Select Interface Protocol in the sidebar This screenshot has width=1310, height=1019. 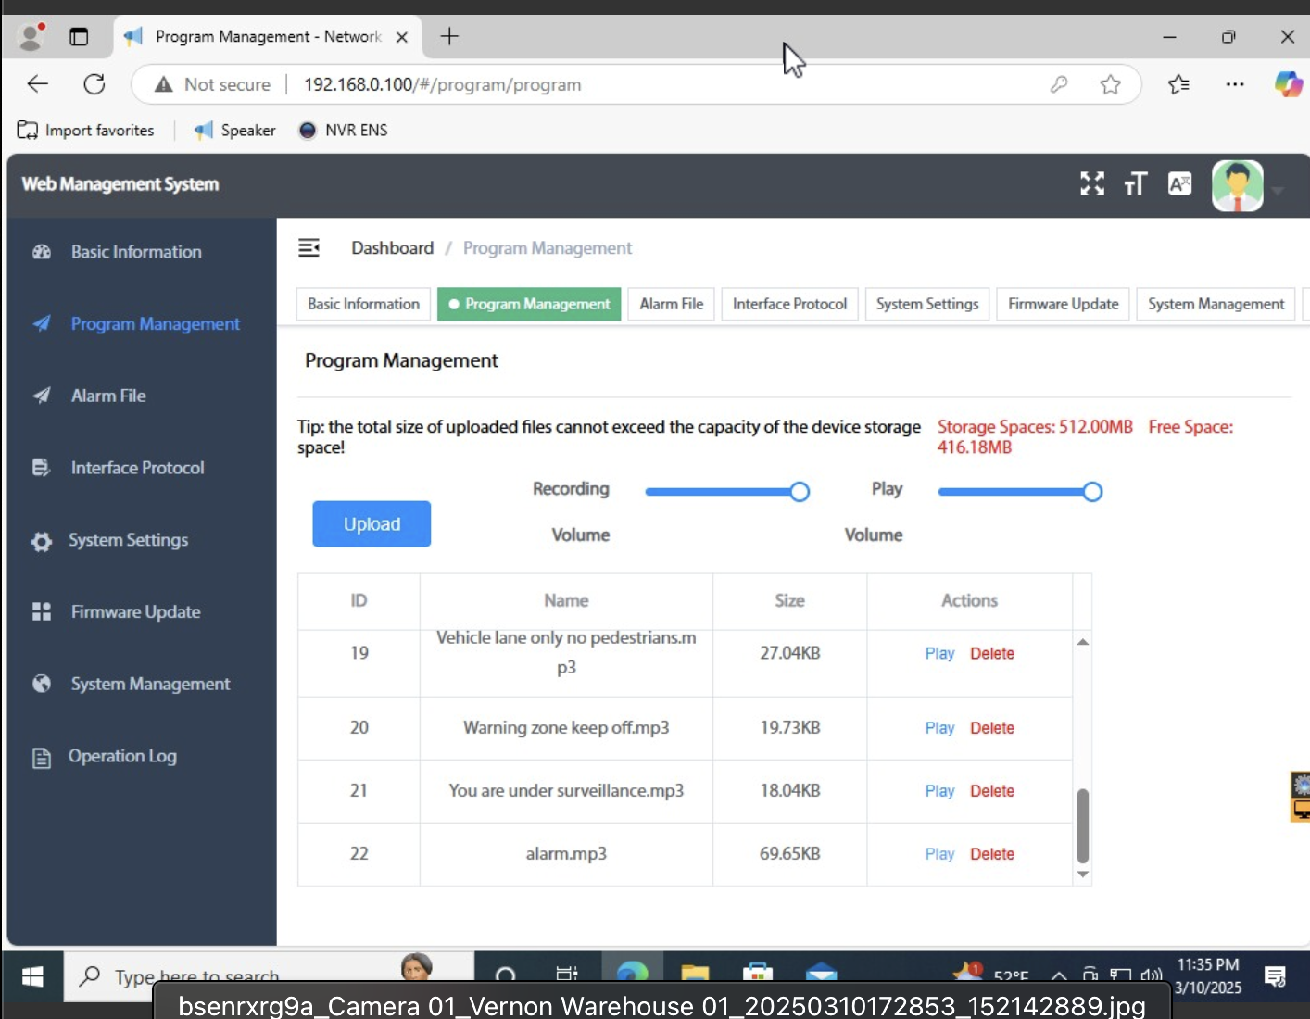pos(137,468)
